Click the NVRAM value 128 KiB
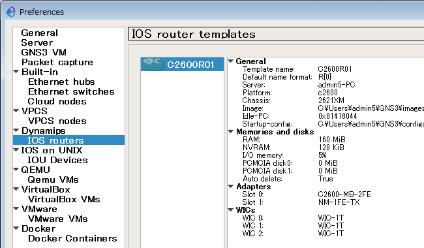 tap(331, 147)
